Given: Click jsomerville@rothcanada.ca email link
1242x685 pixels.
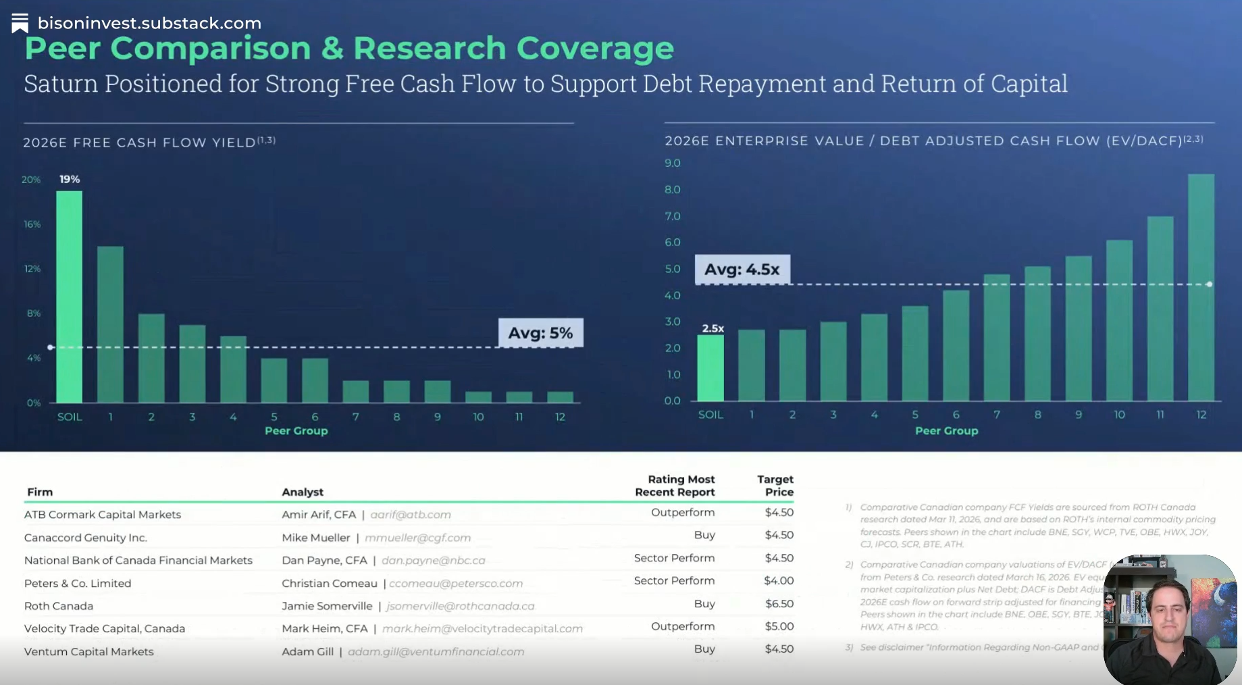Looking at the screenshot, I should (460, 607).
